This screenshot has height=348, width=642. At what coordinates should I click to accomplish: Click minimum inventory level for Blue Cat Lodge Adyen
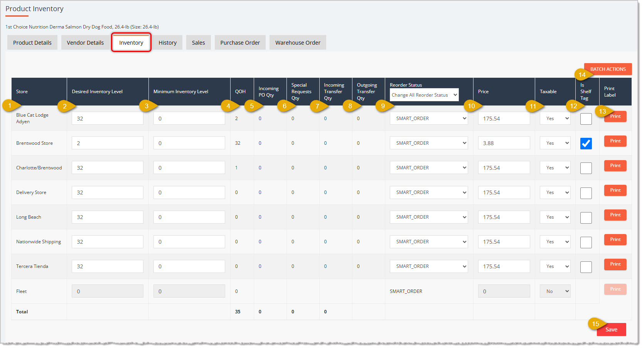(x=189, y=119)
